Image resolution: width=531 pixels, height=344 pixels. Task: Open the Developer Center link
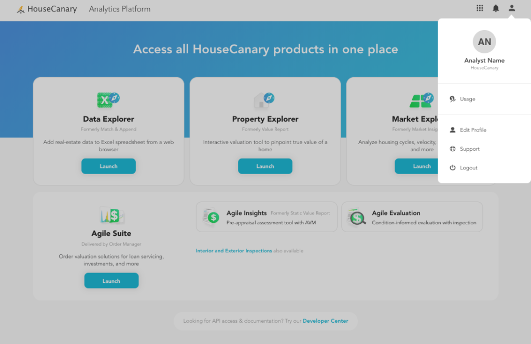pyautogui.click(x=325, y=321)
